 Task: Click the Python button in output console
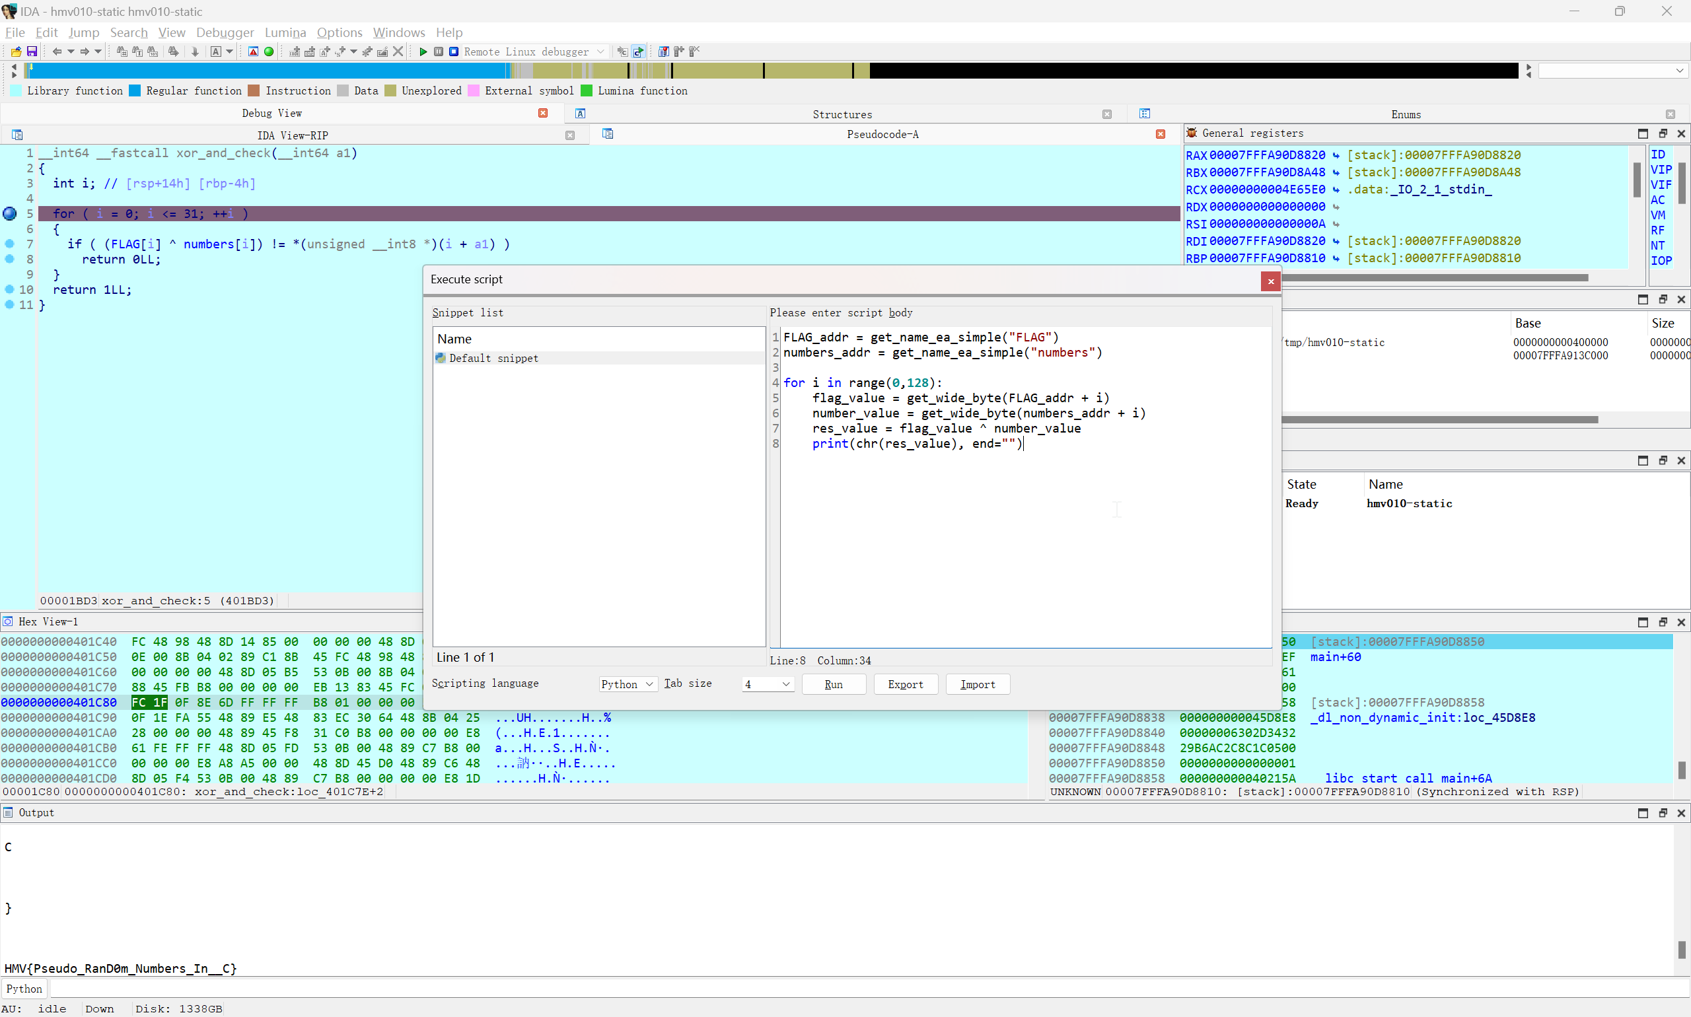point(24,988)
